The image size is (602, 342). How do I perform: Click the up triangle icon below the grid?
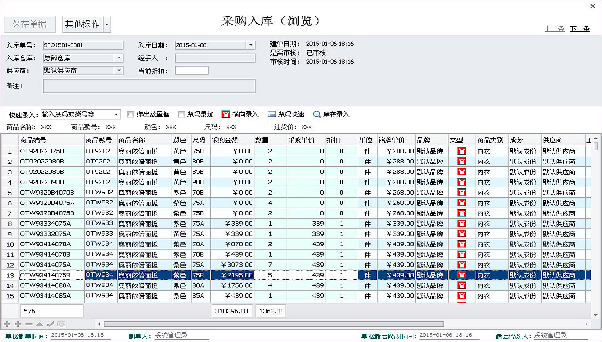40,324
